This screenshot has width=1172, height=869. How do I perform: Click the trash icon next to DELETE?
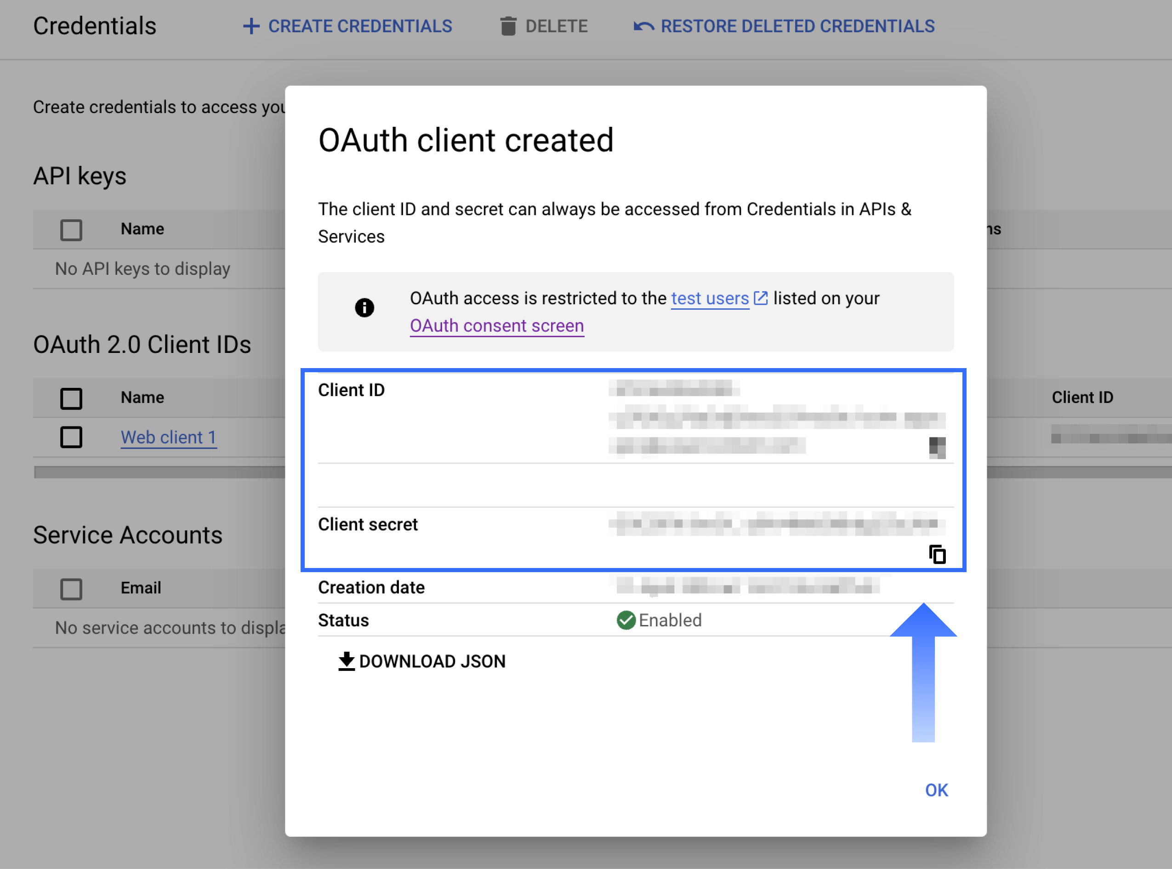tap(507, 26)
